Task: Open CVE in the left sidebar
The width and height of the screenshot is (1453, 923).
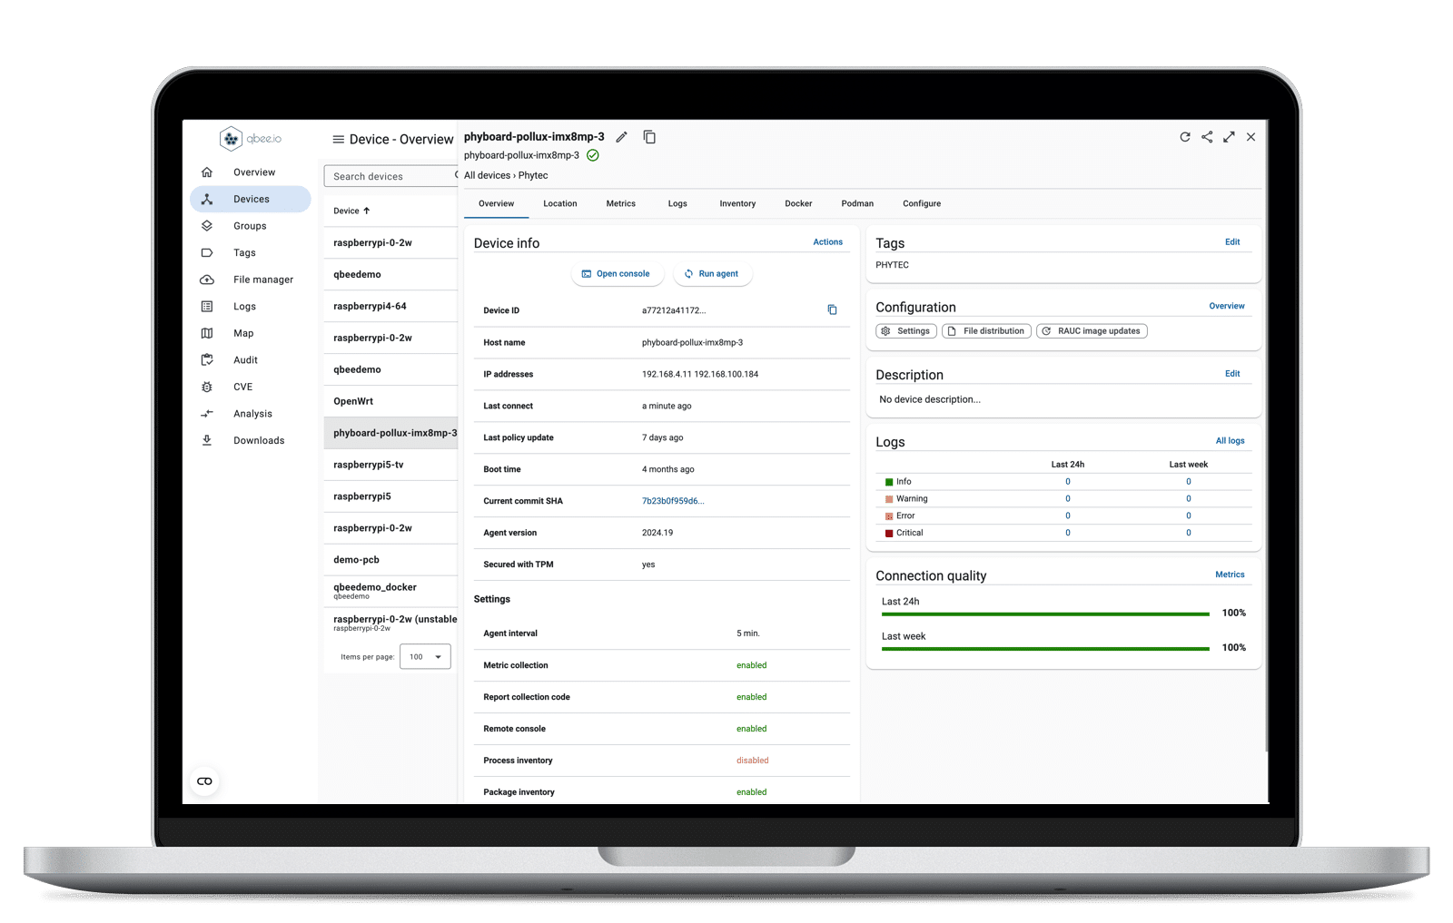Action: 242,387
